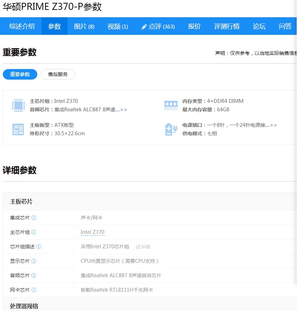The height and width of the screenshot is (311, 297).
Task: Click the 声明 disclaimer text
Action: coord(256,53)
